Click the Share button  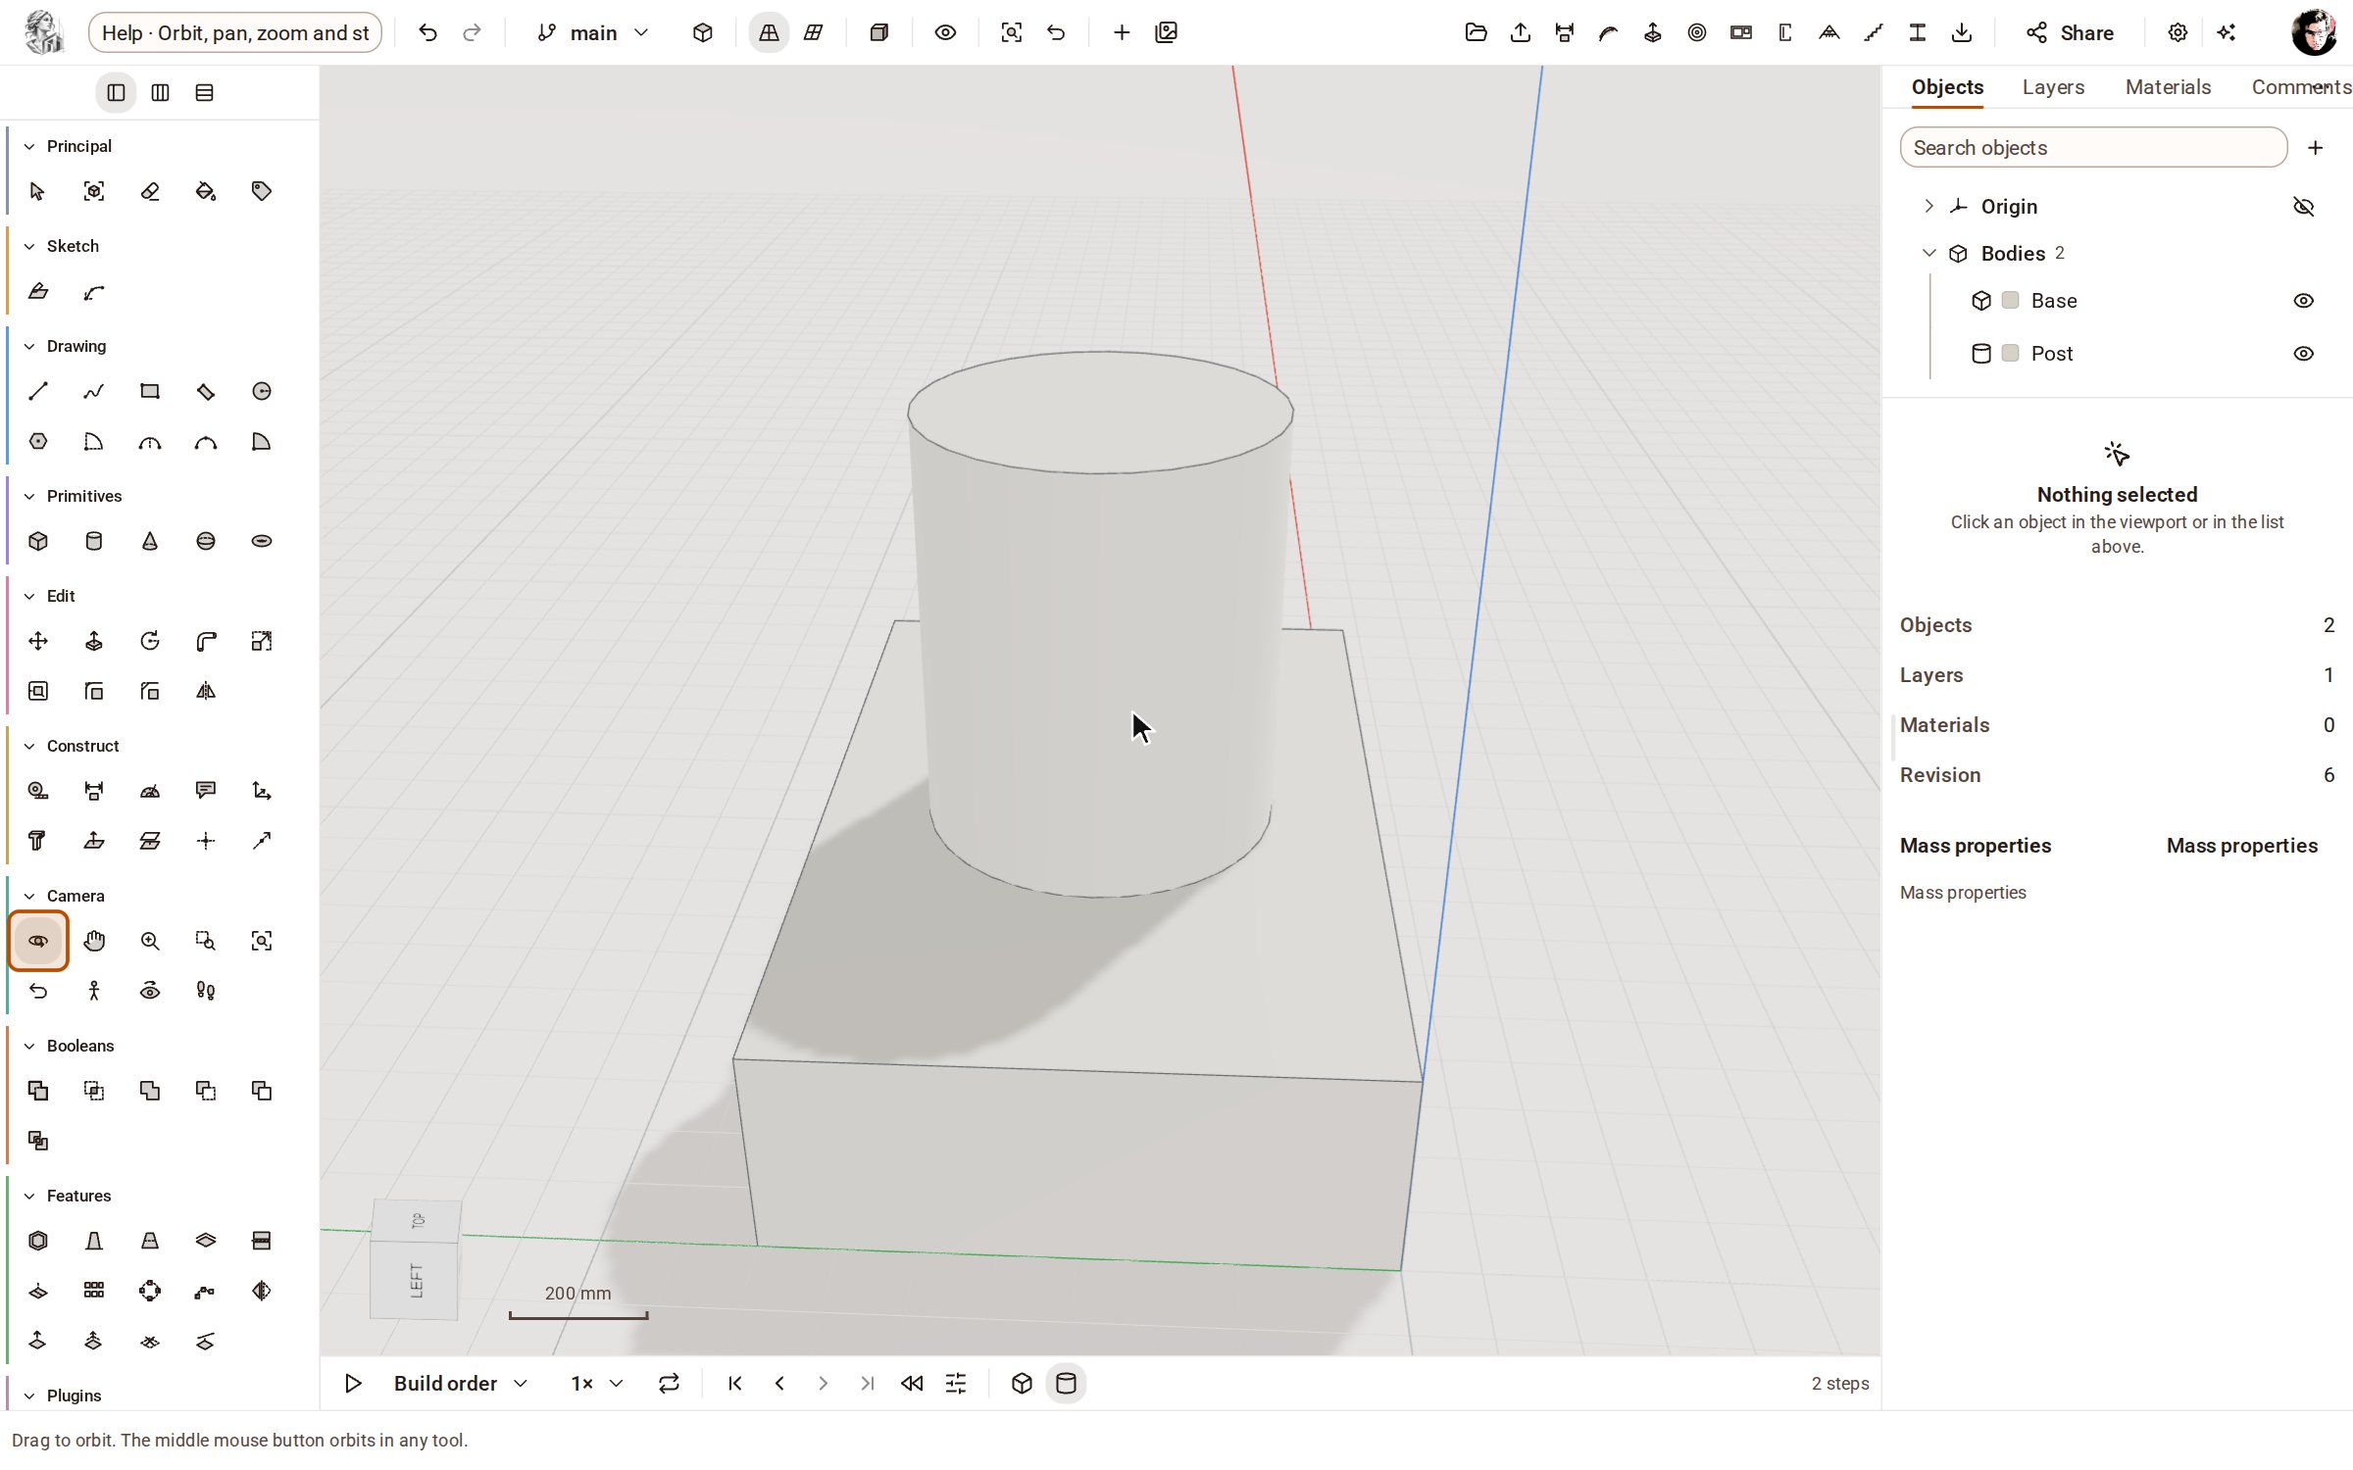[2069, 32]
